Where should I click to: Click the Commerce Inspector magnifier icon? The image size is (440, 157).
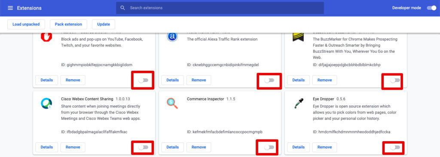[x=172, y=103]
